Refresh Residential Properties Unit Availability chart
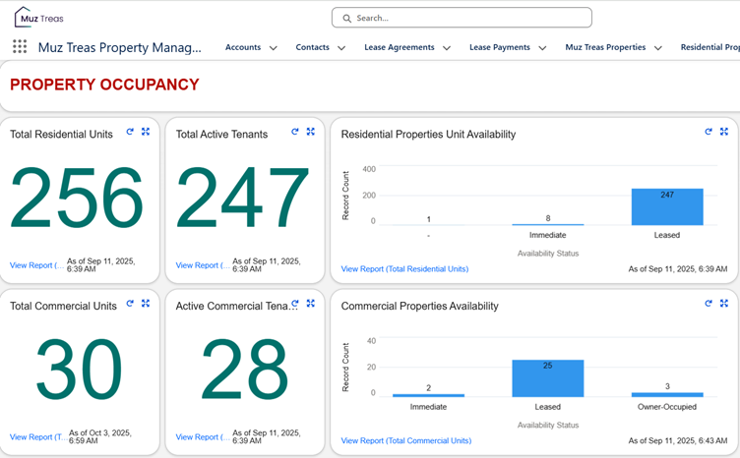The width and height of the screenshot is (740, 458). 709,132
